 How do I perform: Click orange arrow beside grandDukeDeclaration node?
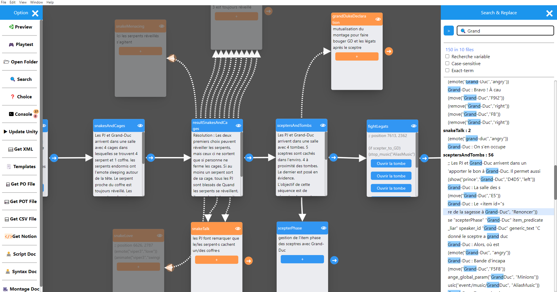click(x=389, y=51)
